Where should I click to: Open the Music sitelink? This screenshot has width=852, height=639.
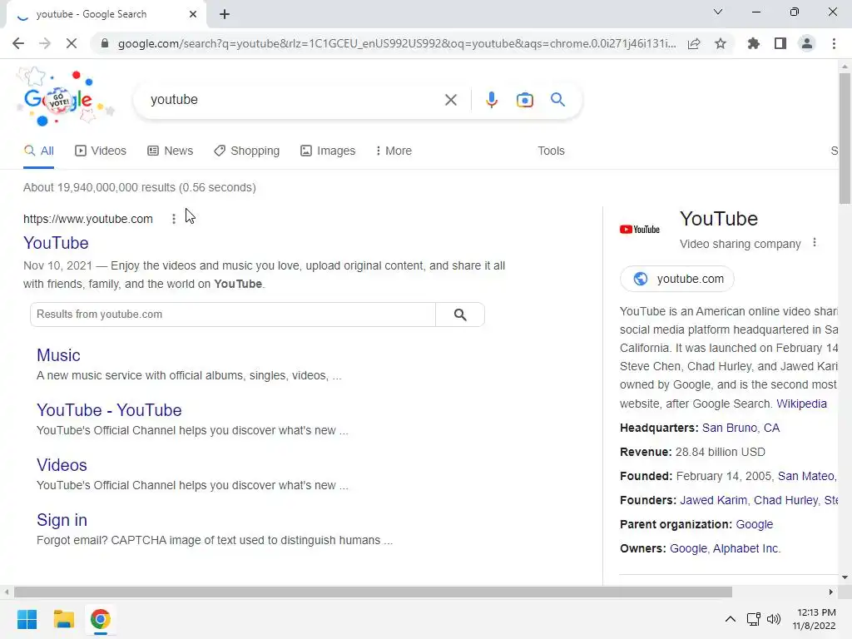coord(59,355)
